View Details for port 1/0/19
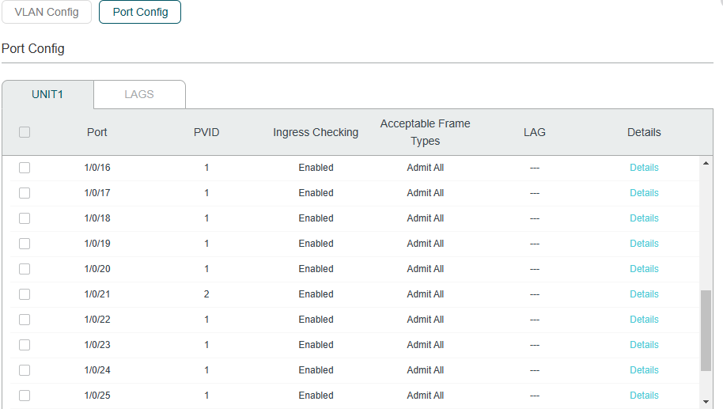This screenshot has width=723, height=409. pyautogui.click(x=644, y=244)
